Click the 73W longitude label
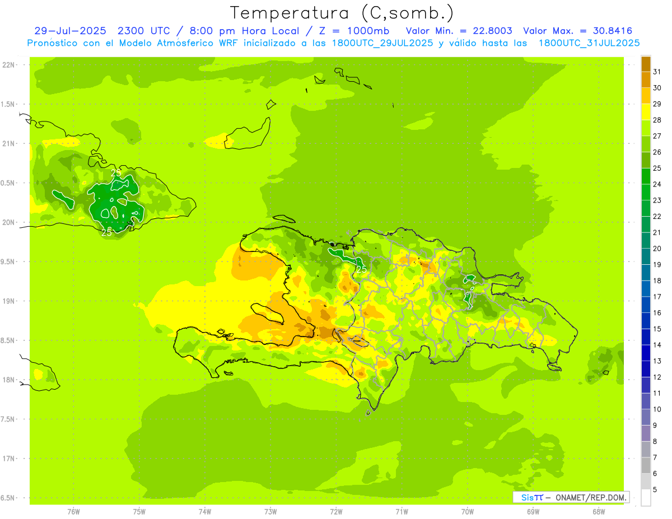The height and width of the screenshot is (519, 672). [270, 512]
